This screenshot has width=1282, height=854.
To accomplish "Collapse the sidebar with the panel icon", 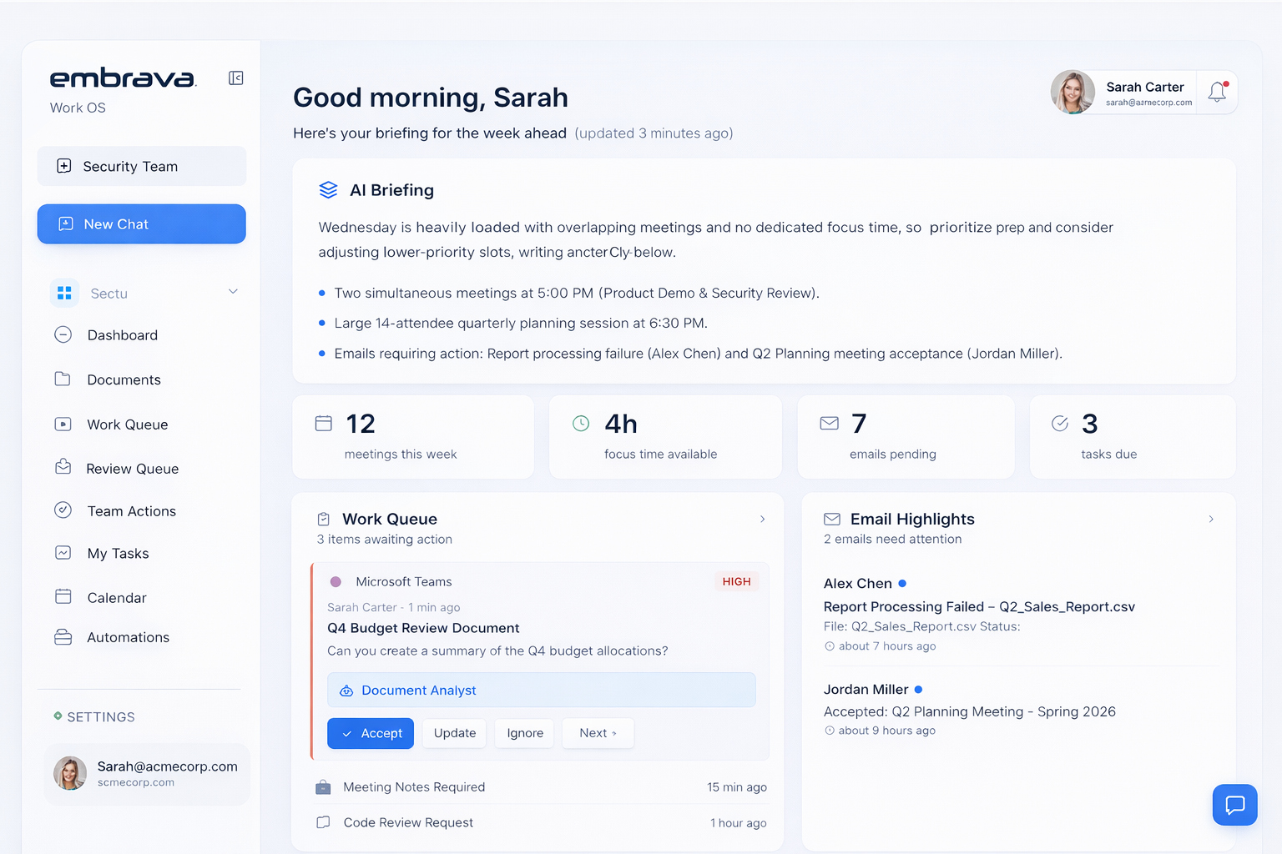I will tap(236, 78).
